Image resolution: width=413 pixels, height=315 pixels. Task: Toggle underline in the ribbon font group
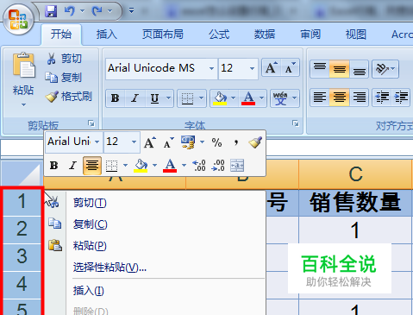point(155,98)
